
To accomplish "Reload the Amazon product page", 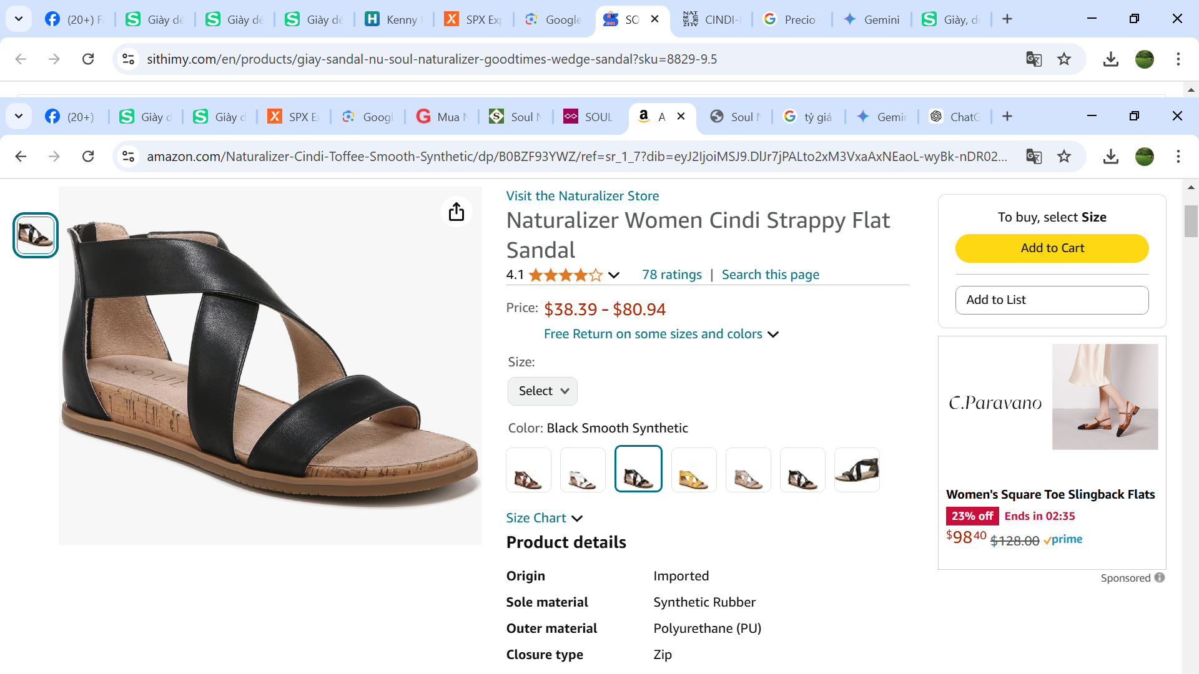I will [x=88, y=156].
